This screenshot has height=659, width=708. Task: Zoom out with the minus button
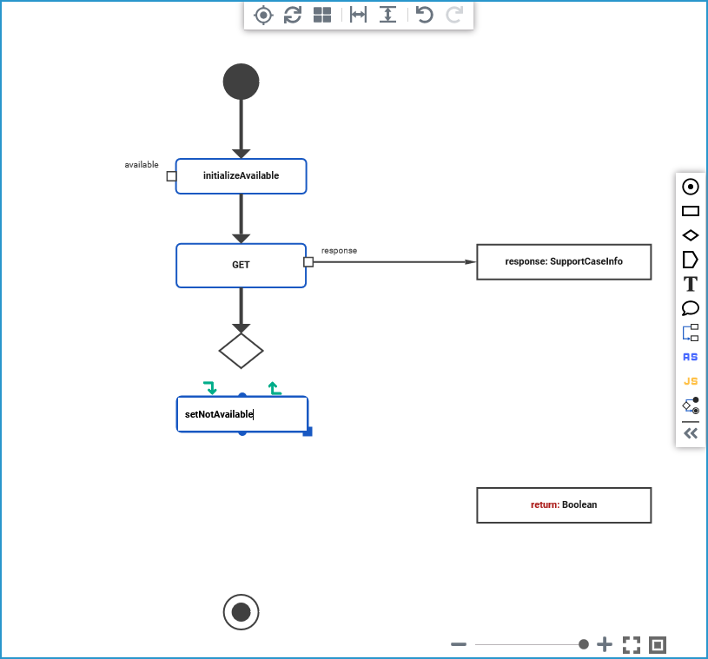pos(459,644)
